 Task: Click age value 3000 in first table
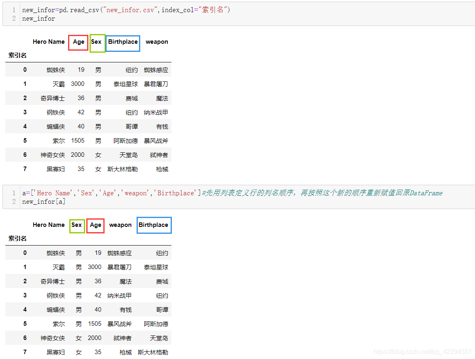77,84
